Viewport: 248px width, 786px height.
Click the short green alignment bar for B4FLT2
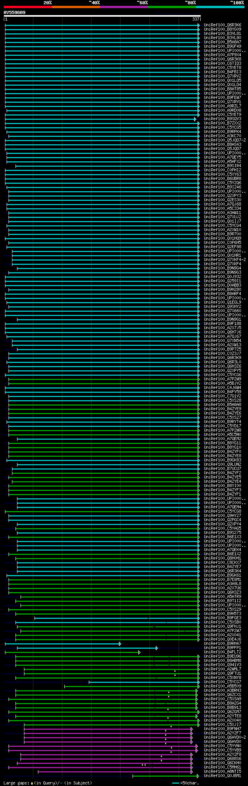pyautogui.click(x=72, y=652)
